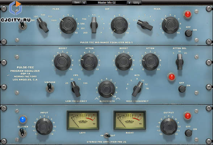Click the Left VU meter

[83, 120]
